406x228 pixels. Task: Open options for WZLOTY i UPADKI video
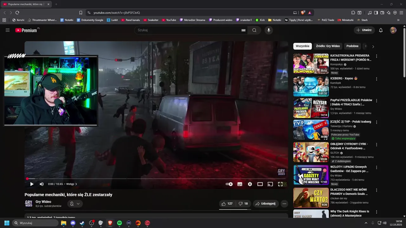[377, 167]
